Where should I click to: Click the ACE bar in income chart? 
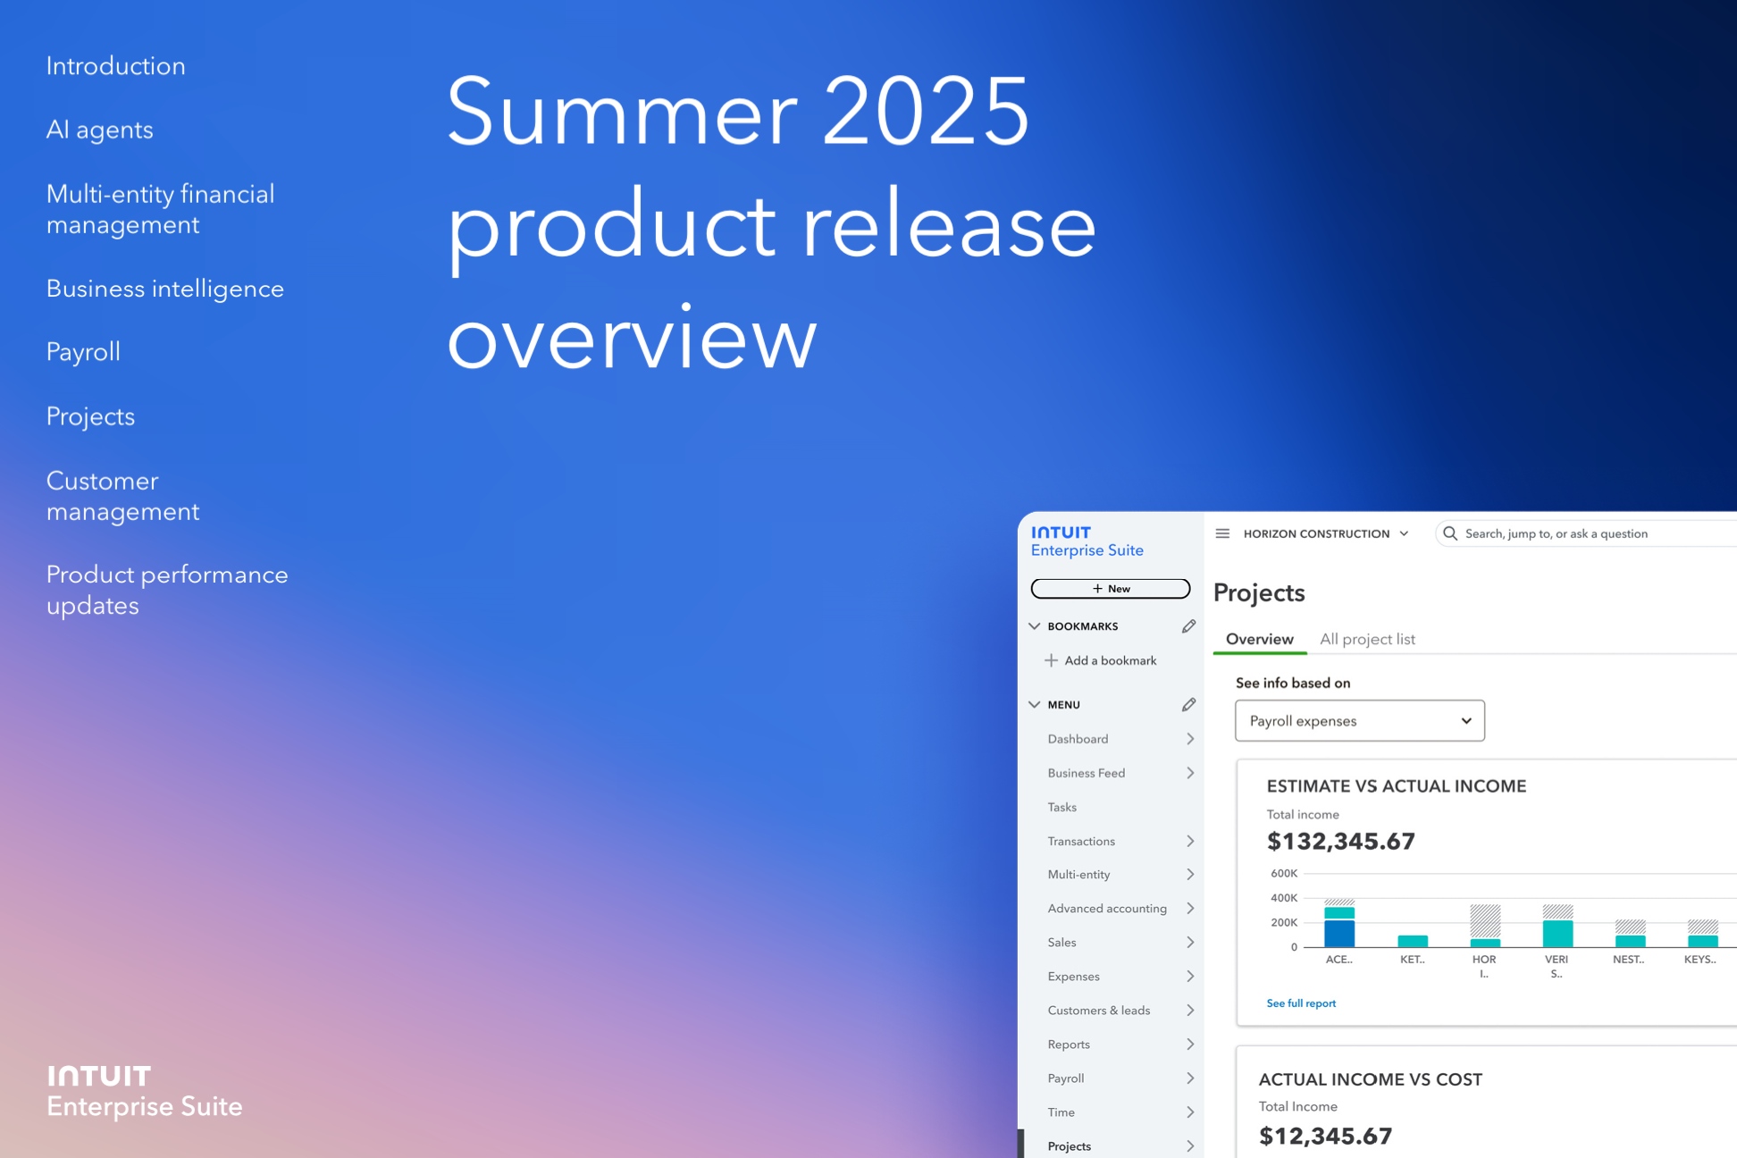click(1338, 927)
